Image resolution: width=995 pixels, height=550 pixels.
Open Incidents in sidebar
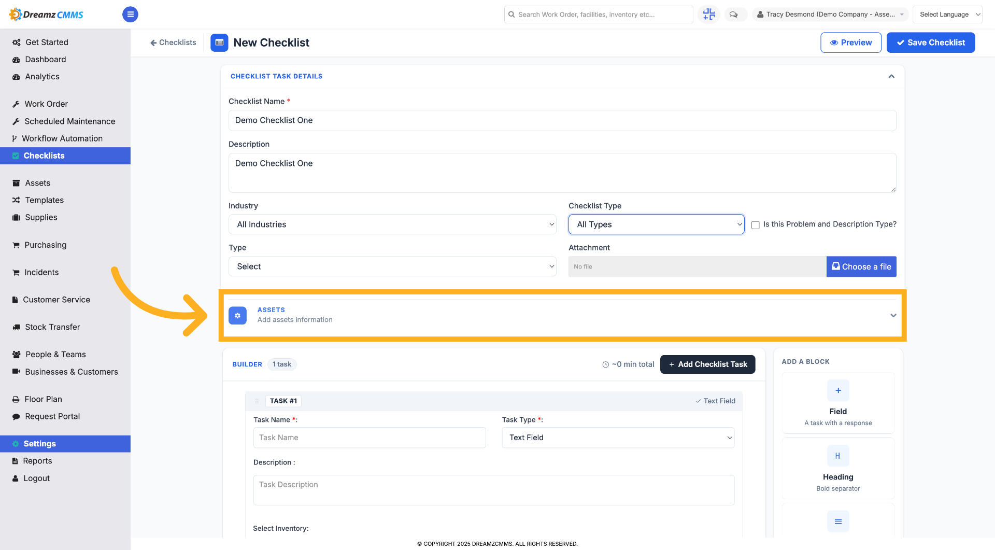tap(65, 272)
